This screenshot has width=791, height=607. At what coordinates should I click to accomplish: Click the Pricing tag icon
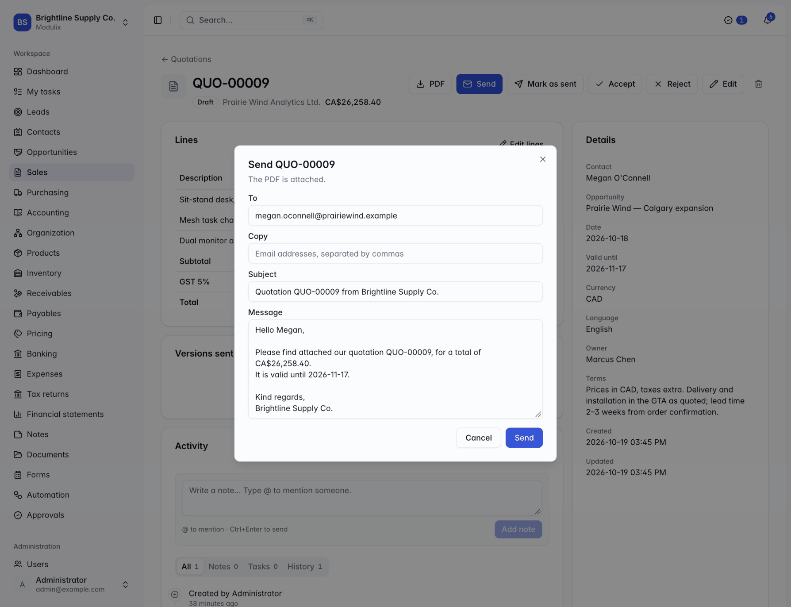(x=18, y=334)
